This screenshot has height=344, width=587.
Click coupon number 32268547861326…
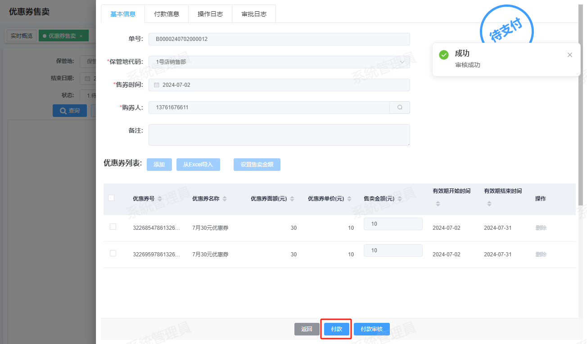[156, 228]
